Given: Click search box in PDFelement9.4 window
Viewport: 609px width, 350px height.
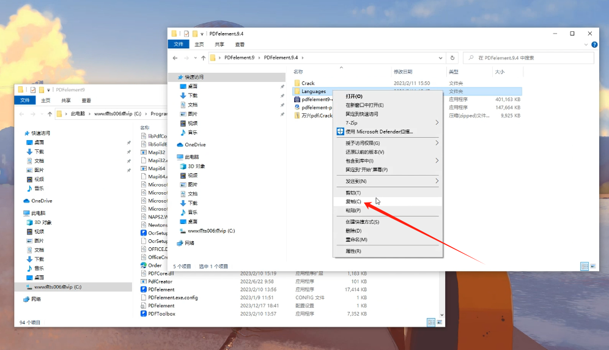Looking at the screenshot, I should coord(529,58).
